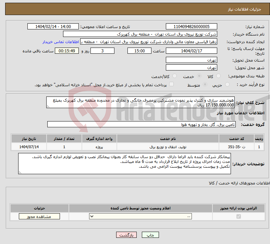Toggle the الزامی بودن ارائه مجوز checkbox
Viewport: 270px width, 244px height.
pos(238,217)
